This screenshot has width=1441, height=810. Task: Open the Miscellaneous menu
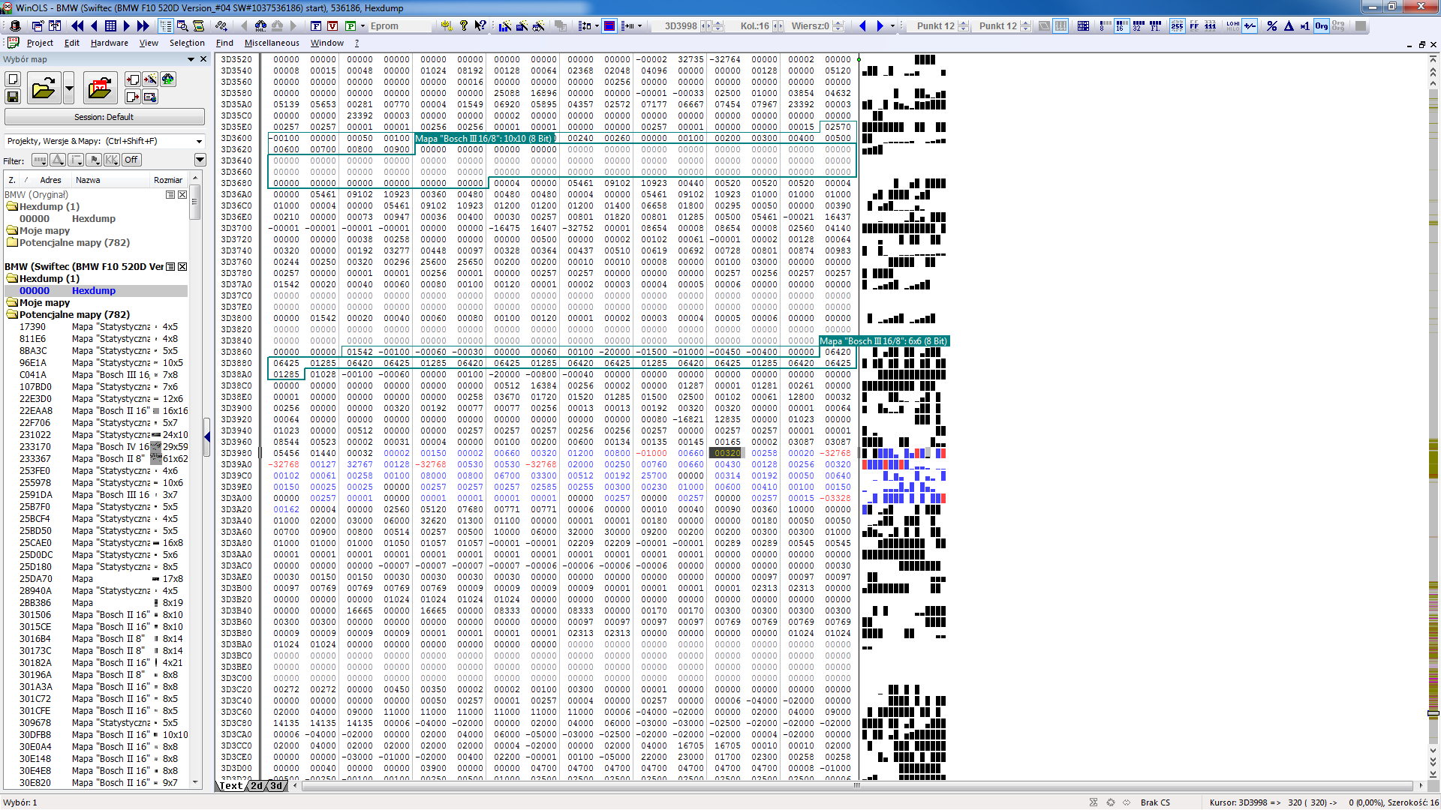[x=271, y=43]
